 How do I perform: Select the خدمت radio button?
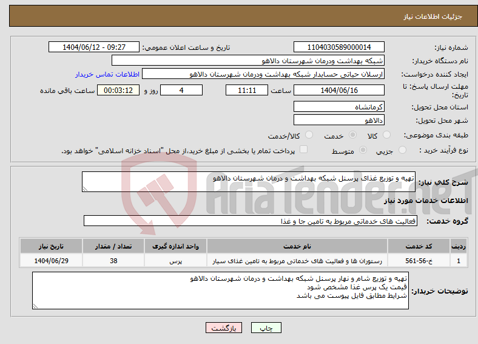352,135
